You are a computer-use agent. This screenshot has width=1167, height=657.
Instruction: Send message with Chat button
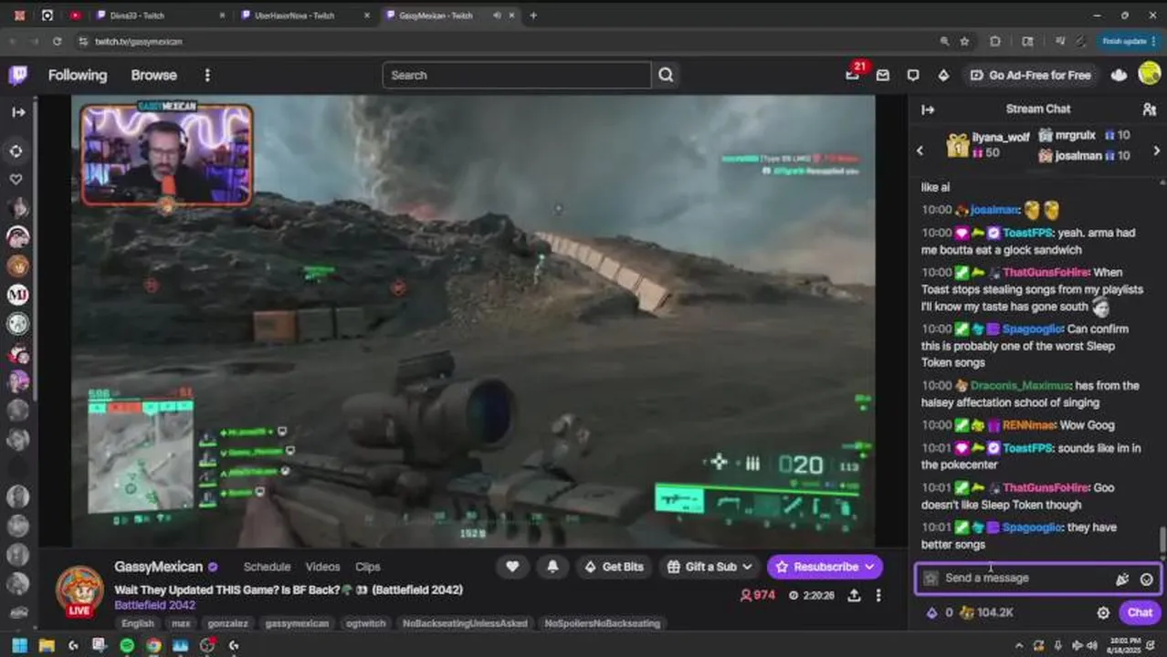point(1140,613)
